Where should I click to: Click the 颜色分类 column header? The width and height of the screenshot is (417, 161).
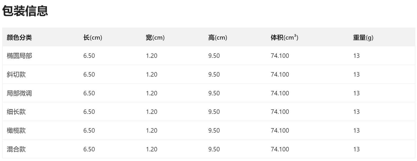pyautogui.click(x=19, y=38)
